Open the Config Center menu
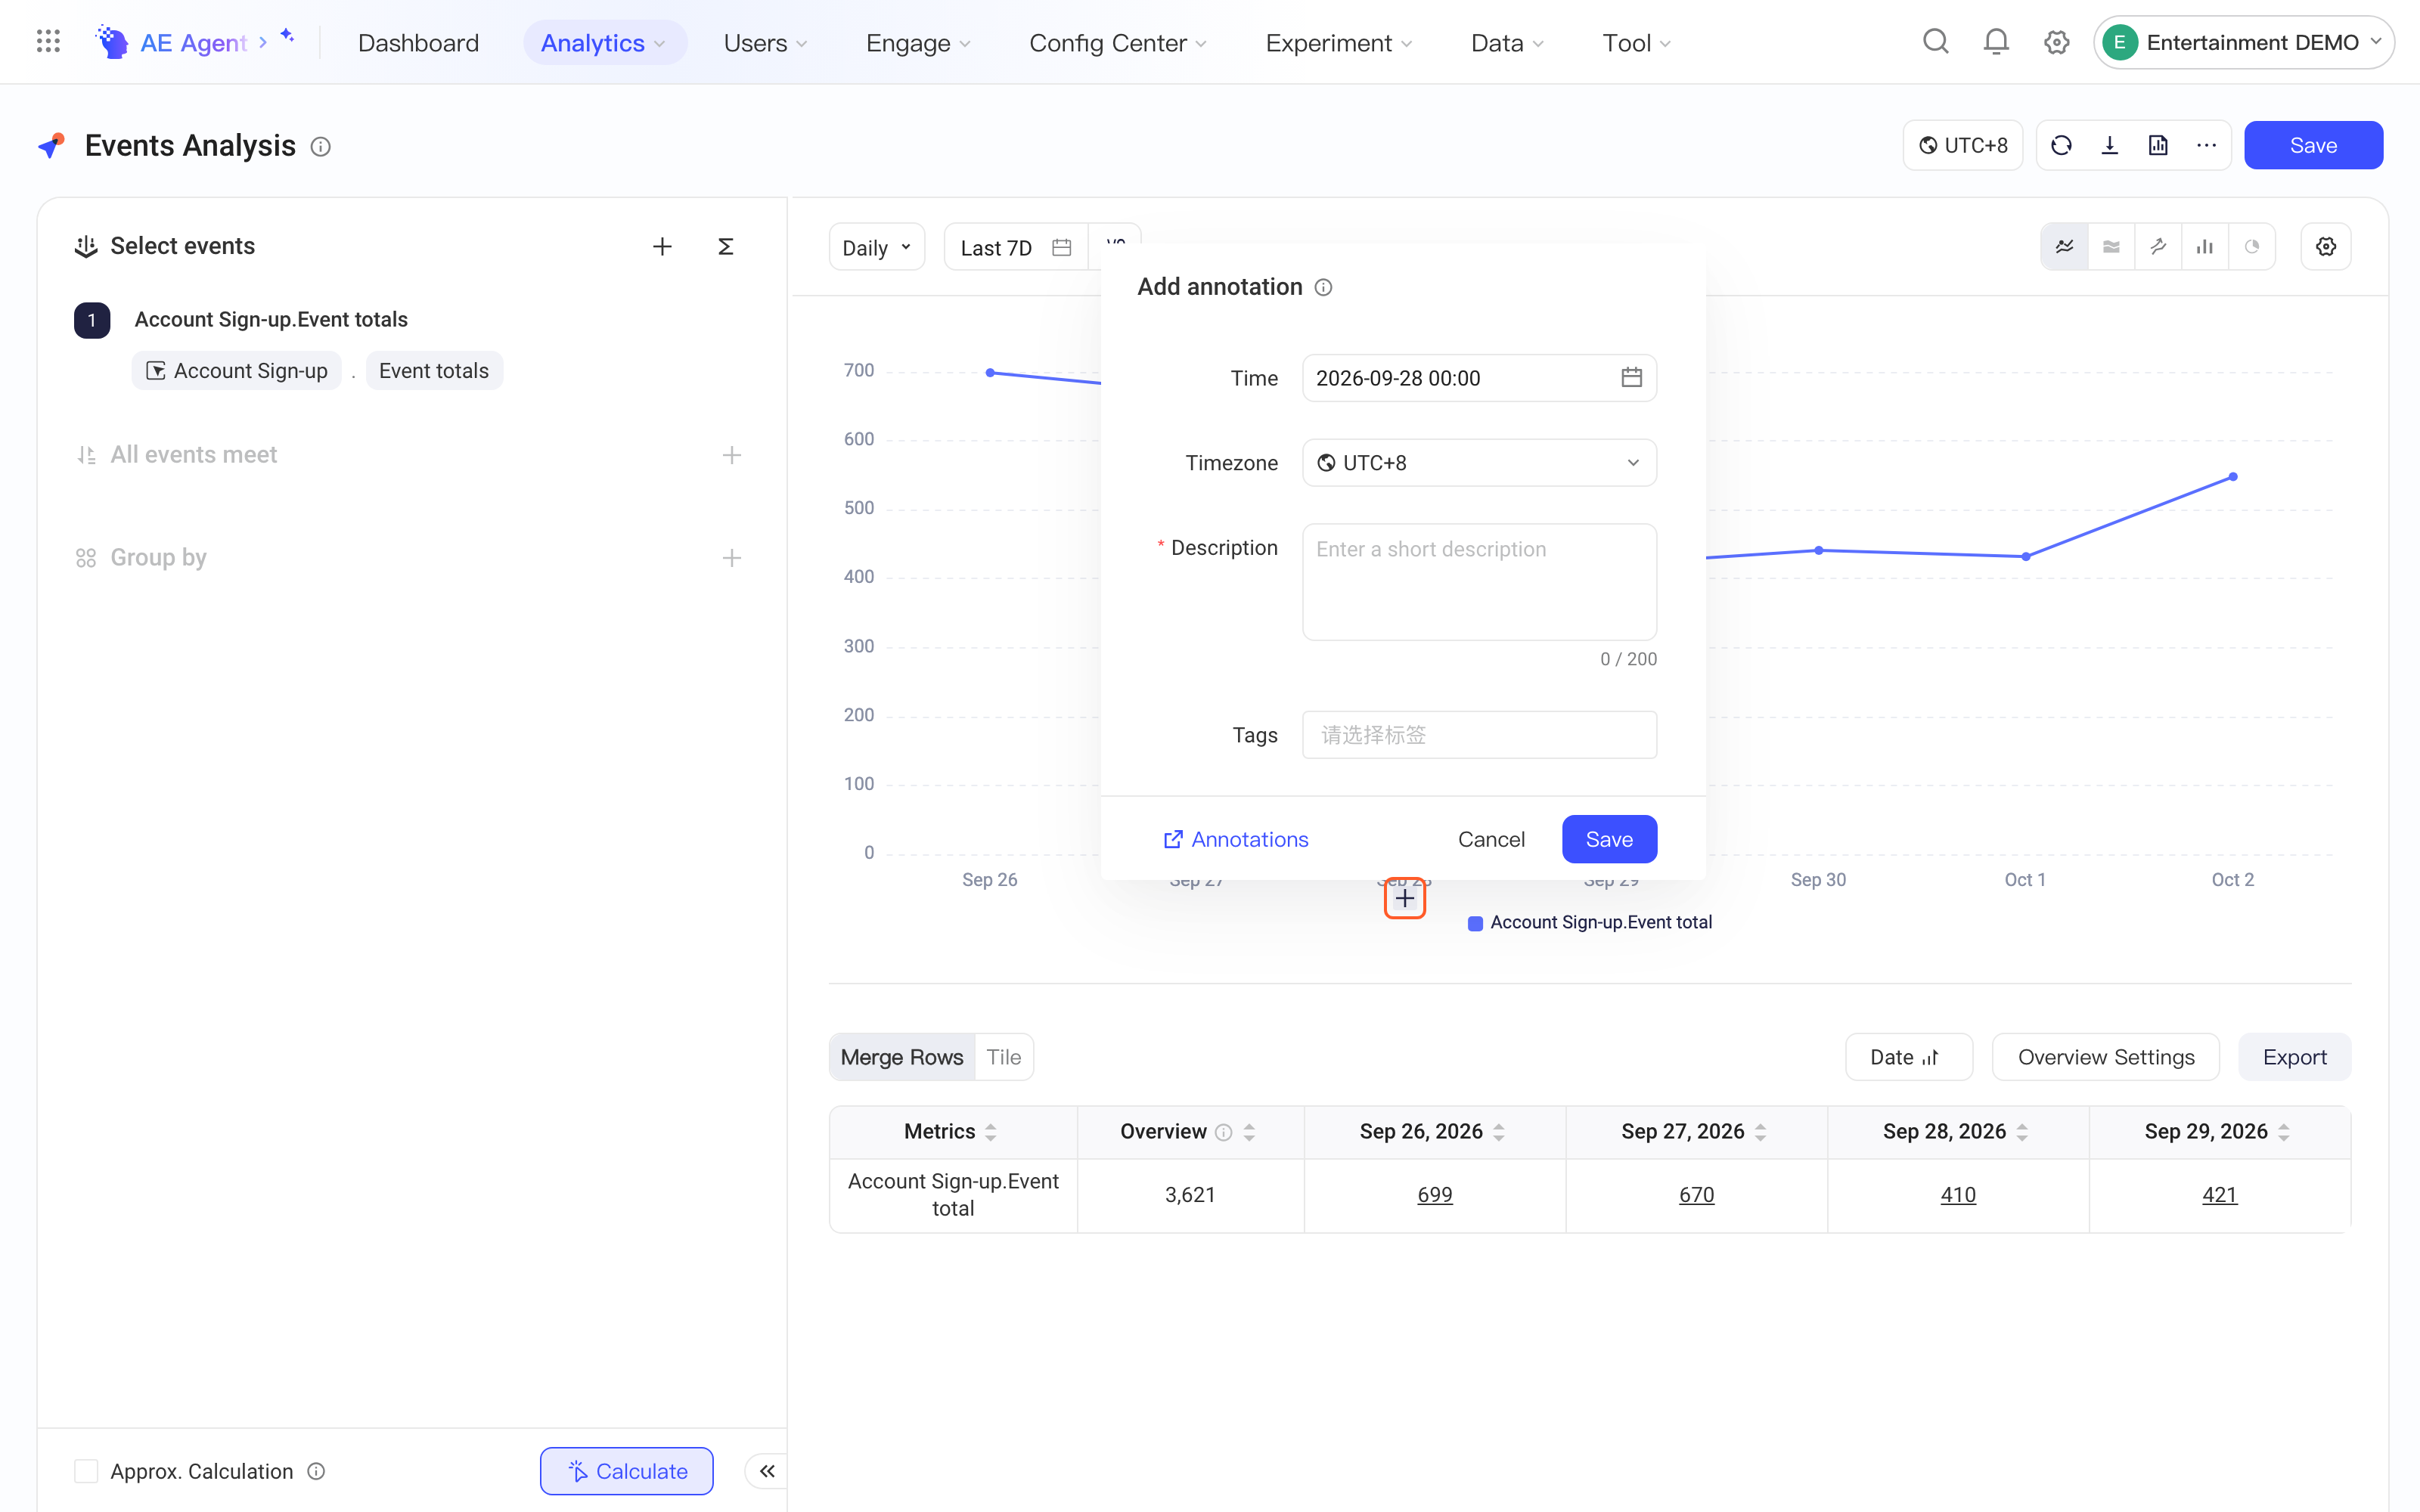This screenshot has width=2420, height=1512. pos(1118,42)
